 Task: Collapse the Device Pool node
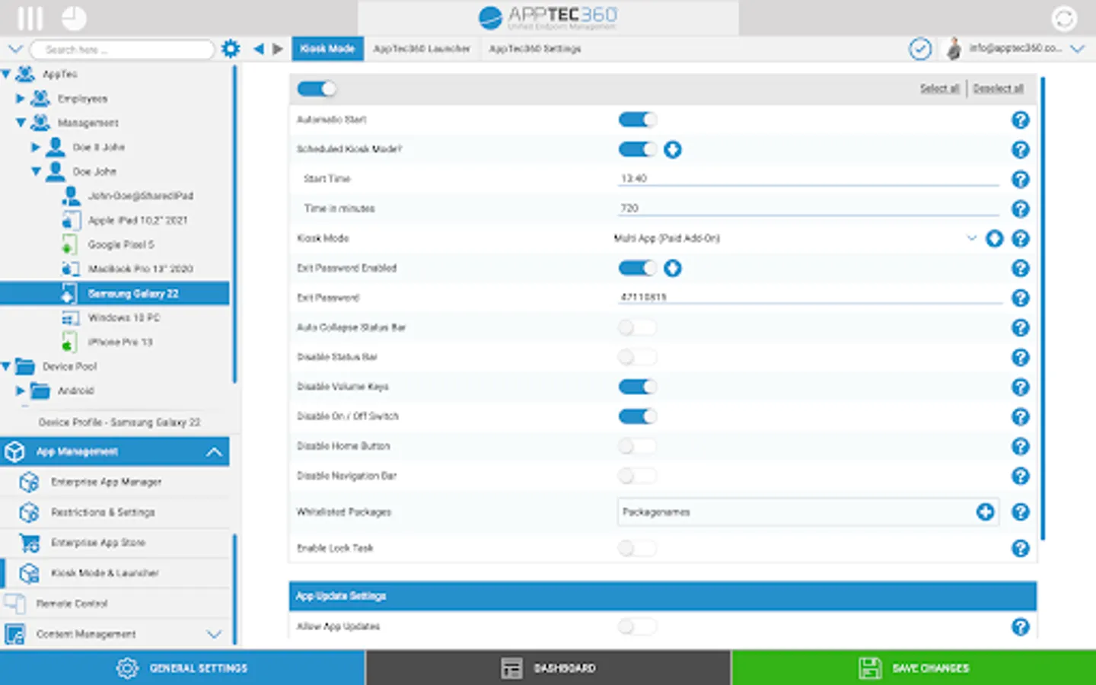[6, 366]
